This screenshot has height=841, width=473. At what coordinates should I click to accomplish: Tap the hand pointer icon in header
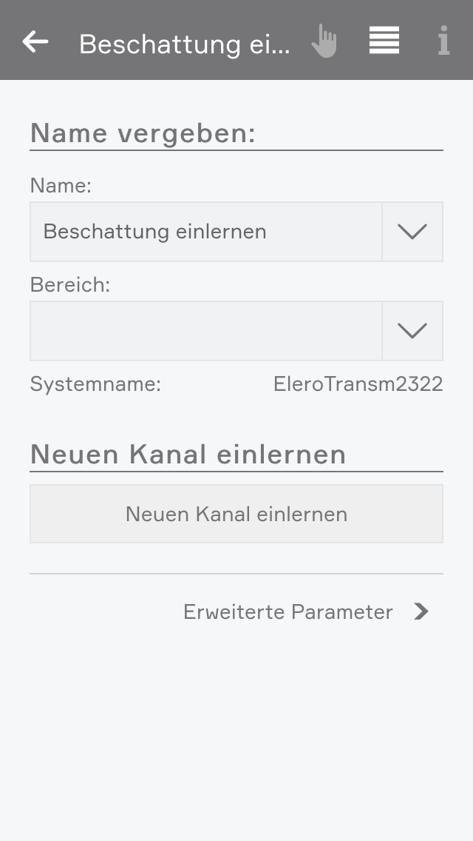[x=324, y=41]
